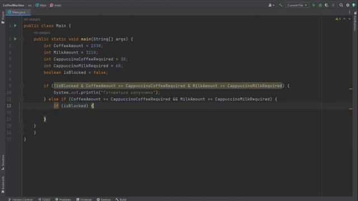Open the Project tool window on the left
The image size is (358, 201).
pos(3,17)
